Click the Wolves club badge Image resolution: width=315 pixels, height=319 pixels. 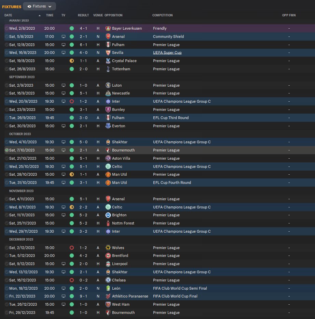tap(108, 248)
